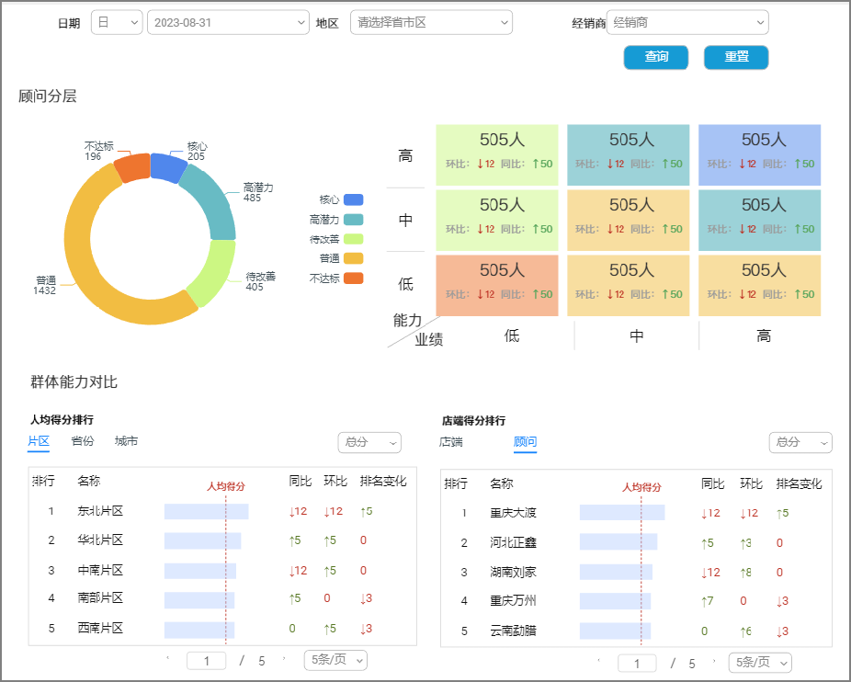Screen dimensions: 851x682
Task: Switch to the 城市 tab
Action: point(126,441)
